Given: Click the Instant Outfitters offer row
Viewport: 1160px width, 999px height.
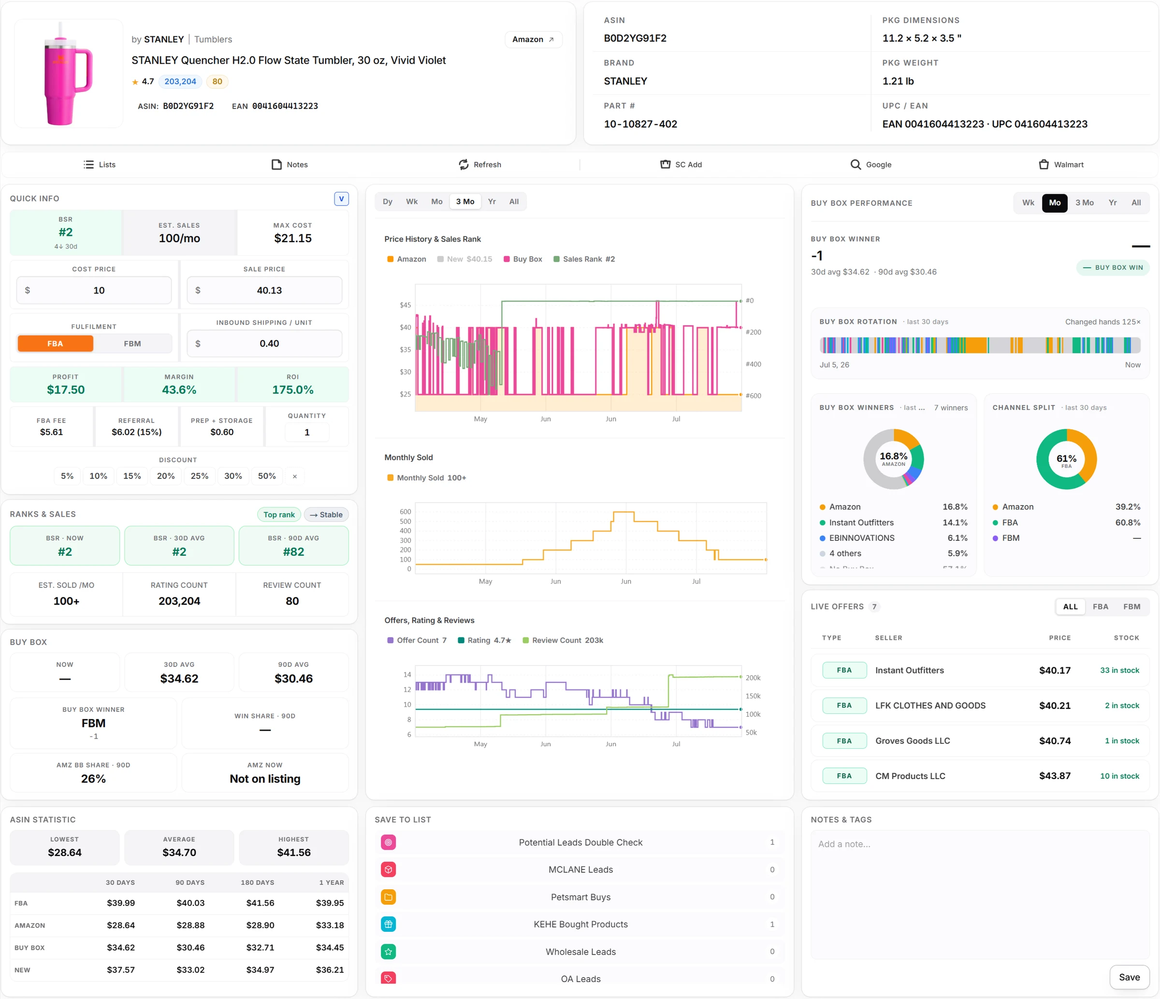Looking at the screenshot, I should 980,670.
